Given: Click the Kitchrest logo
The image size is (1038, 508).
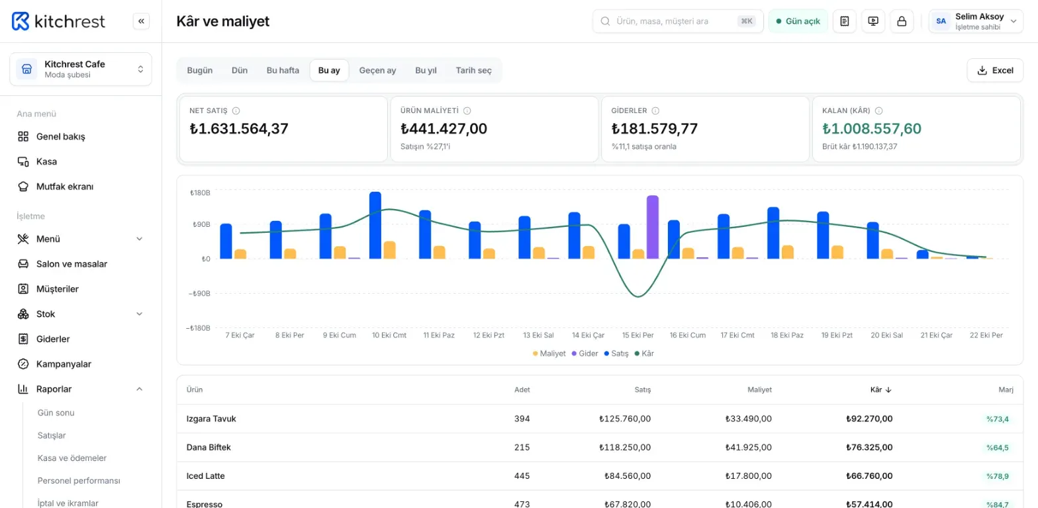Looking at the screenshot, I should pos(58,21).
